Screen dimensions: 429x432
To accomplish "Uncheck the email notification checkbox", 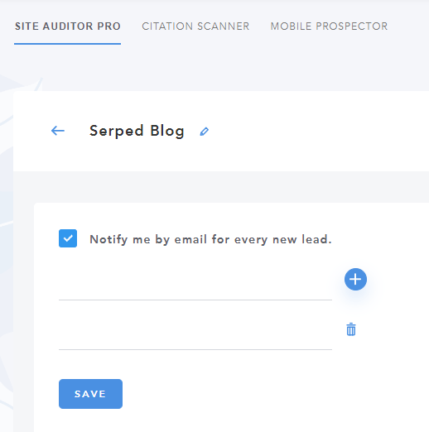I will pos(68,238).
